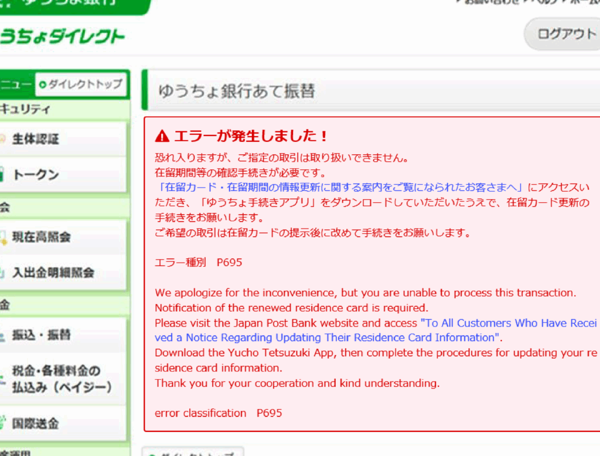The height and width of the screenshot is (456, 600).
Task: Open 入出金明細照会 transaction details
Action: click(x=63, y=273)
